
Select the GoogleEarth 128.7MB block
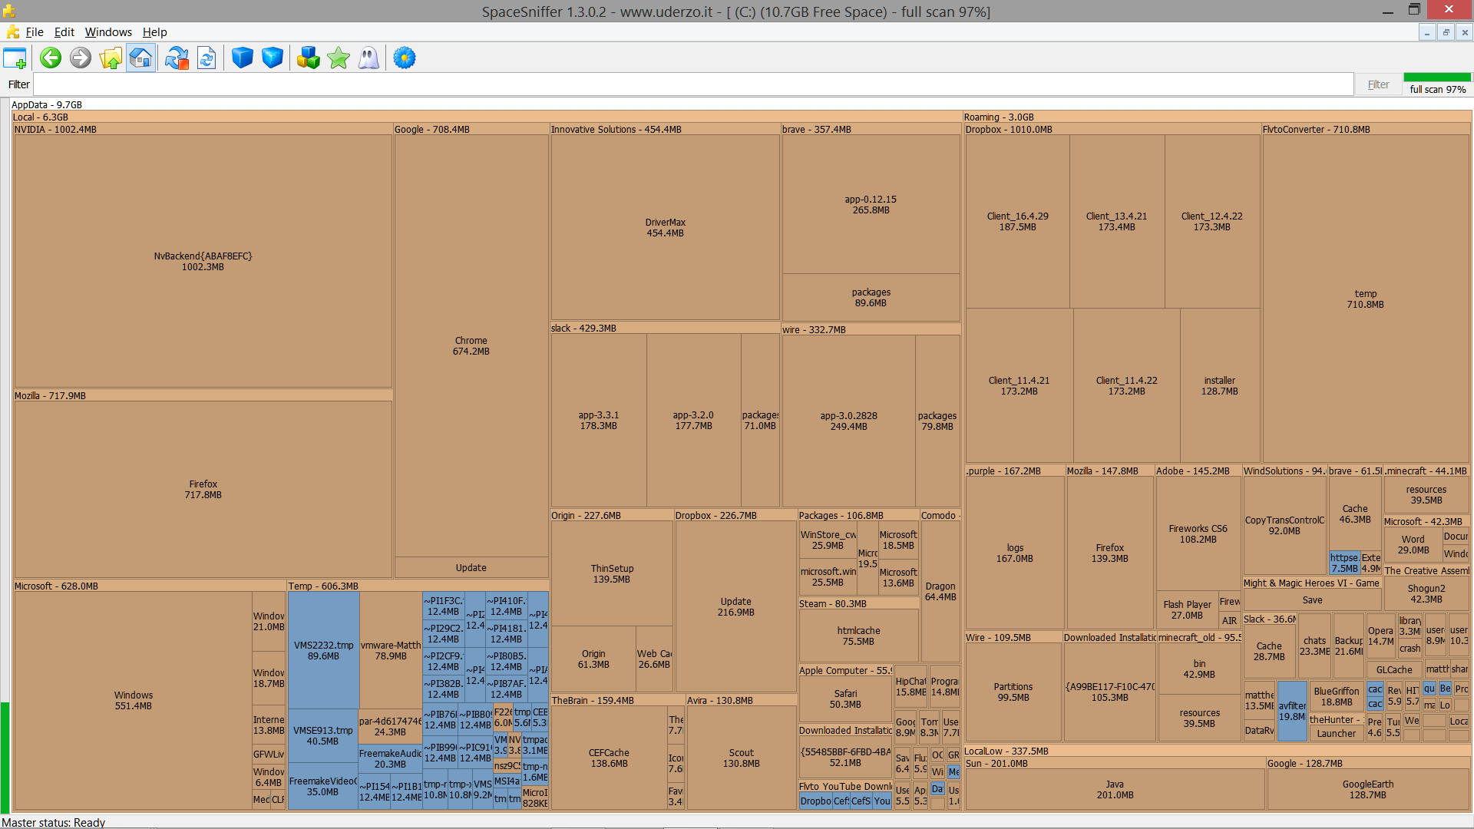1368,789
